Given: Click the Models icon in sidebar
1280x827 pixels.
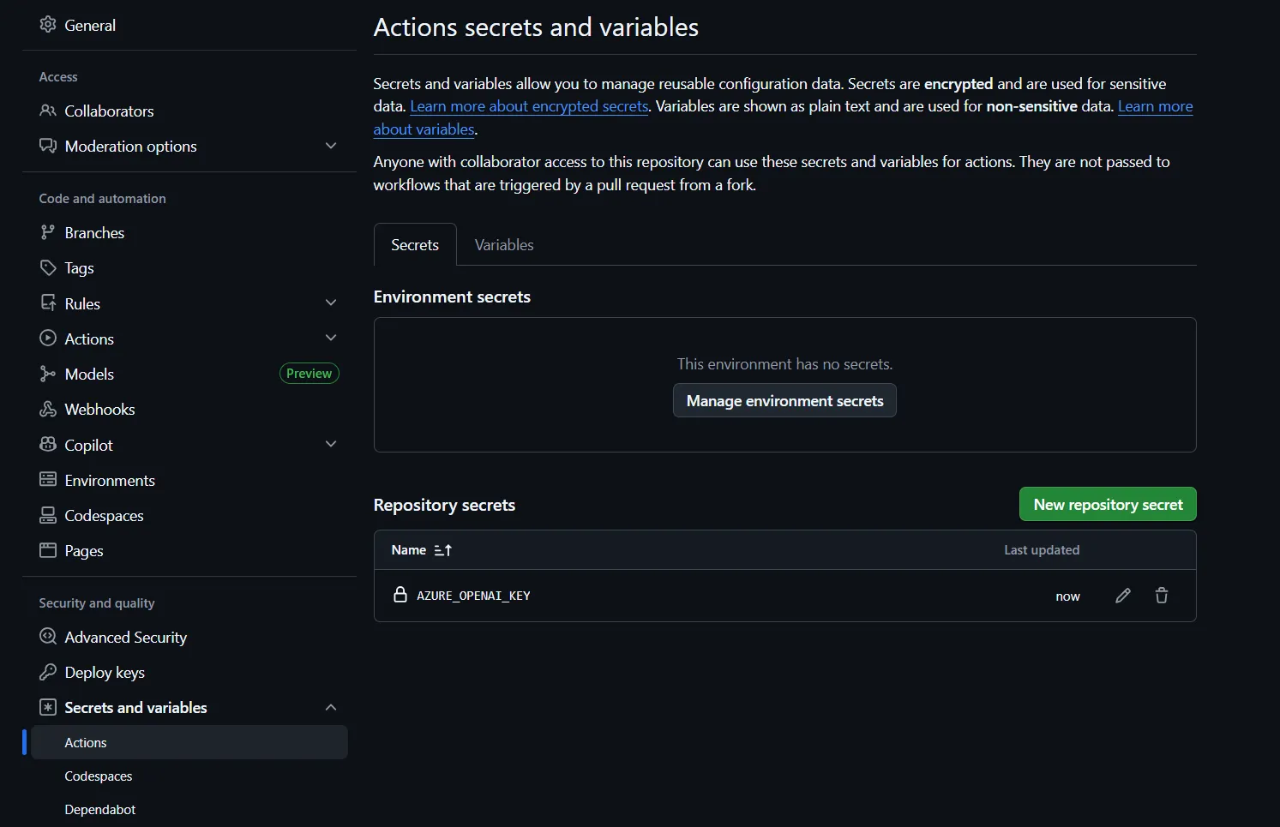Looking at the screenshot, I should pos(48,374).
